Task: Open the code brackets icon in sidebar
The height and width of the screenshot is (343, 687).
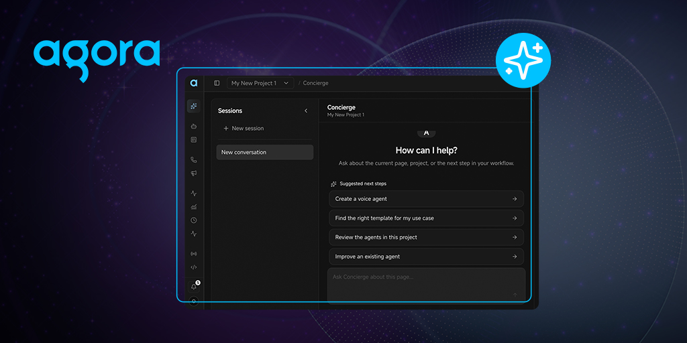Action: [194, 267]
